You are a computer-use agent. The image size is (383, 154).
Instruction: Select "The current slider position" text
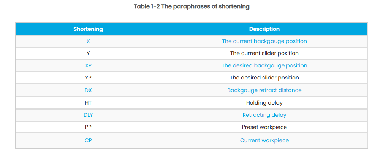[264, 53]
